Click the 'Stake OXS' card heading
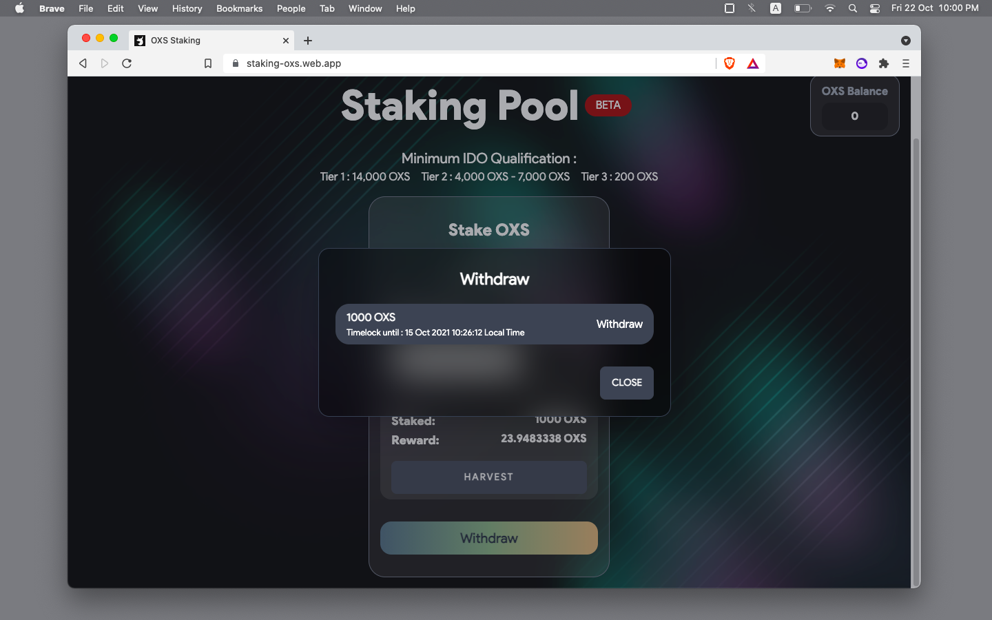Image resolution: width=992 pixels, height=620 pixels. pos(489,230)
